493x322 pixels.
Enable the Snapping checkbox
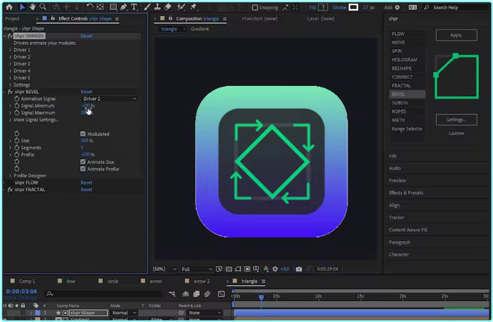(255, 7)
